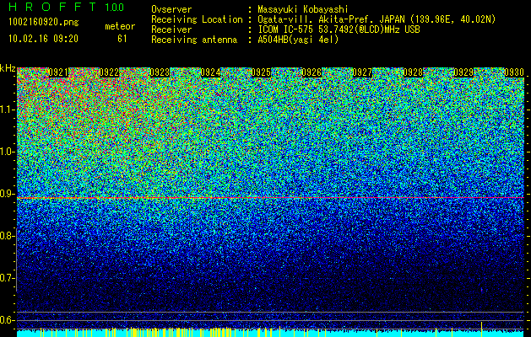
Task: Click the Receiving Location field label
Action: click(x=197, y=20)
